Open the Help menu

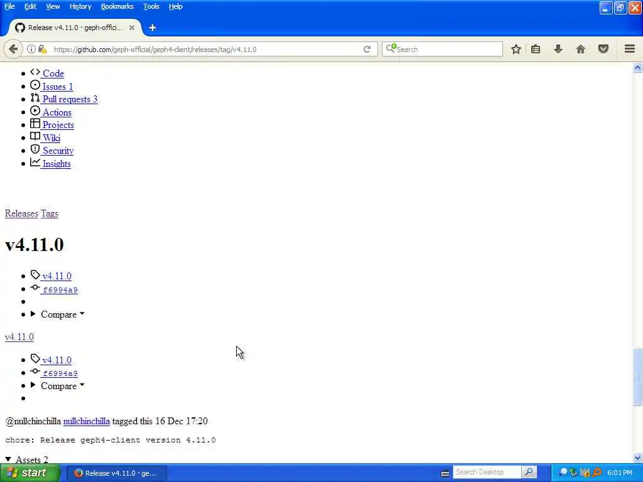(x=176, y=6)
